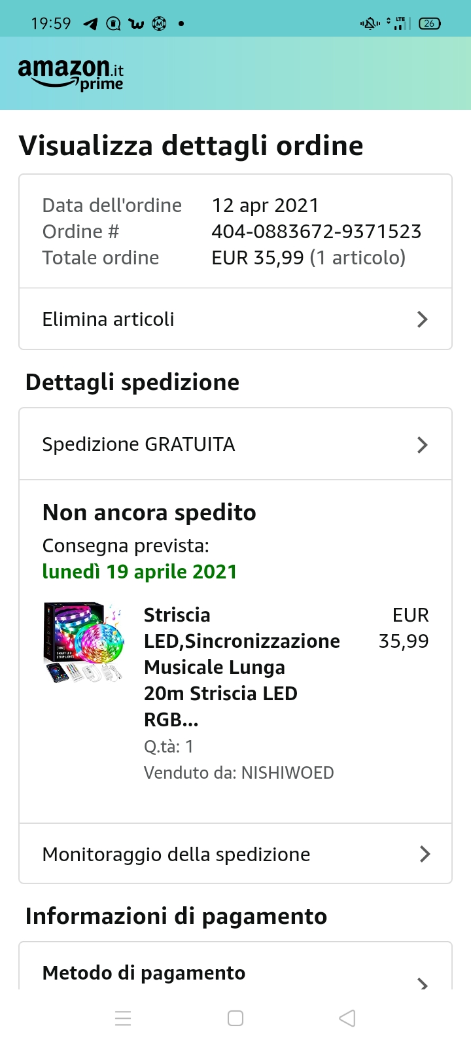Tap the muted notifications bell icon
Screen dimensions: 471x1047
tap(370, 24)
